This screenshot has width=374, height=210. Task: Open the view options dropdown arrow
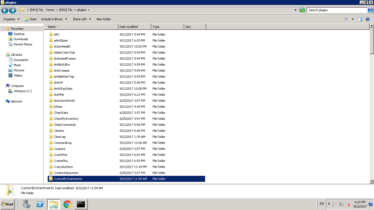353,19
